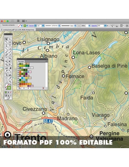Select the Shape Builder tool
129x167 pixels.
pyautogui.click(x=6, y=64)
